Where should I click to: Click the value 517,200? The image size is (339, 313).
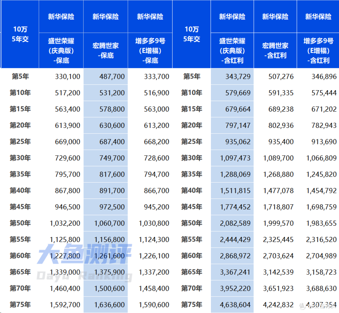point(67,93)
